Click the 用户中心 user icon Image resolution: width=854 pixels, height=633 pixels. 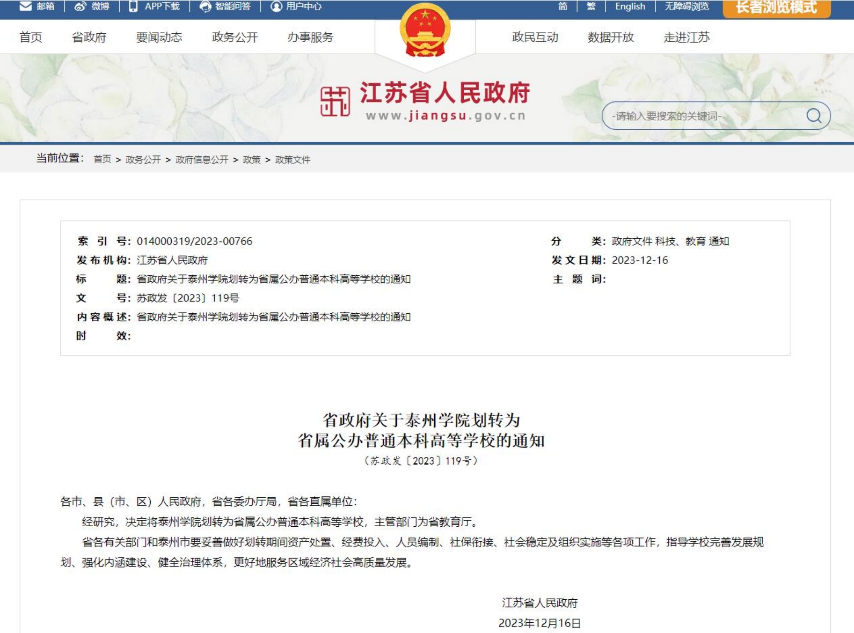click(x=277, y=6)
